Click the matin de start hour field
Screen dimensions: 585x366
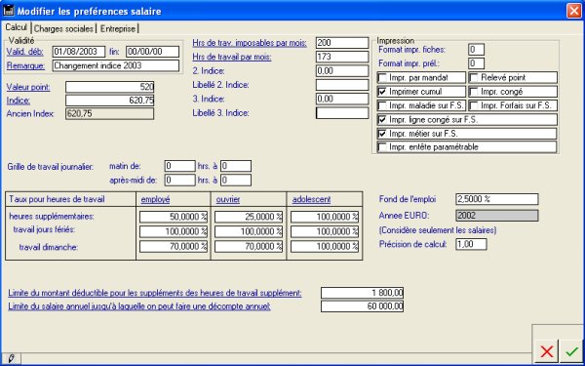click(x=179, y=166)
